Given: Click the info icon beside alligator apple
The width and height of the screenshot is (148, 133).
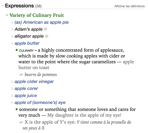Looking at the screenshot, I should point(47,36).
